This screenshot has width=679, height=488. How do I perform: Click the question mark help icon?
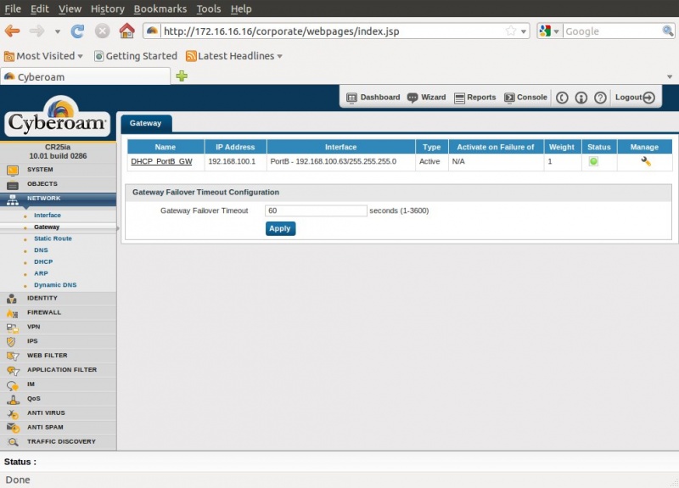point(600,98)
